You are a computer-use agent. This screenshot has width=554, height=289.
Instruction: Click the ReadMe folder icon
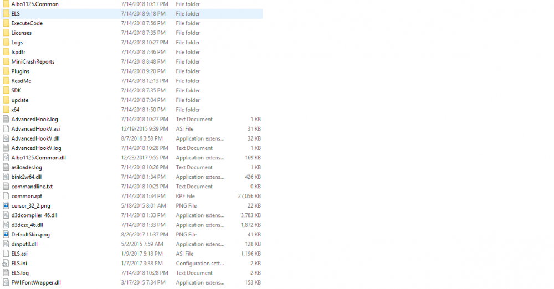click(6, 80)
